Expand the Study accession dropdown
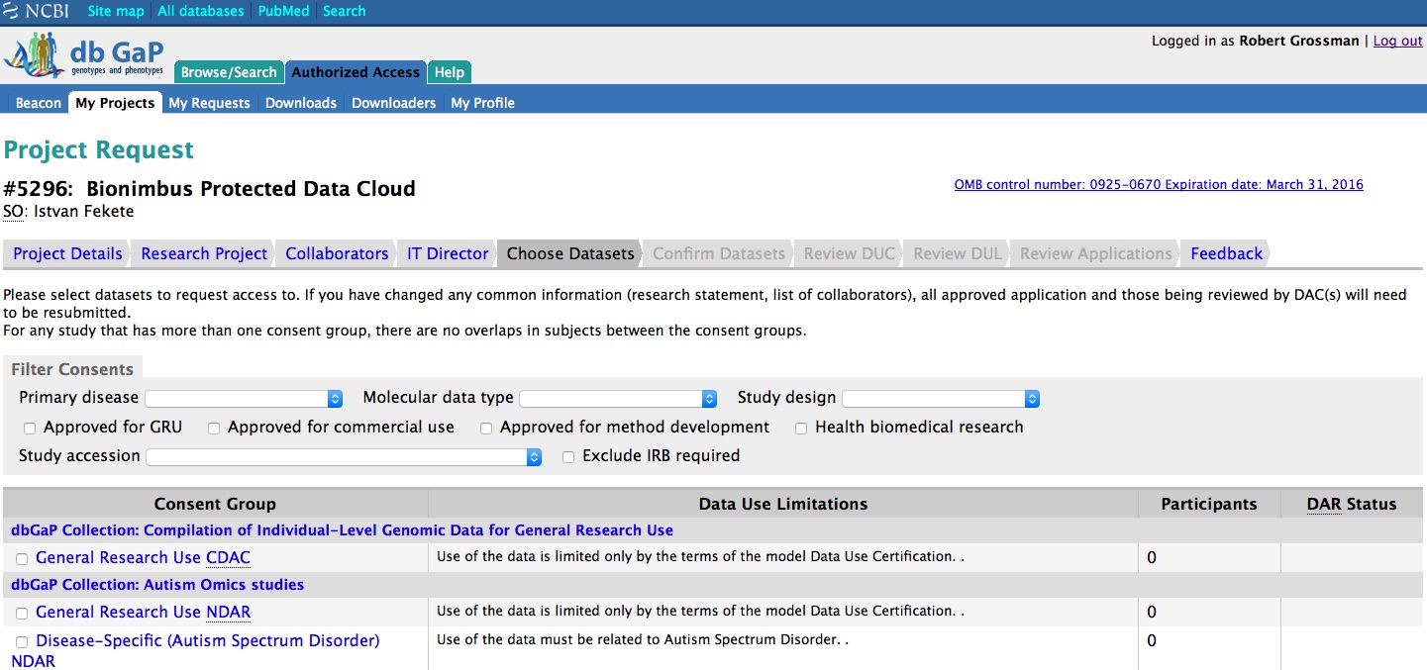This screenshot has width=1427, height=670. [344, 457]
